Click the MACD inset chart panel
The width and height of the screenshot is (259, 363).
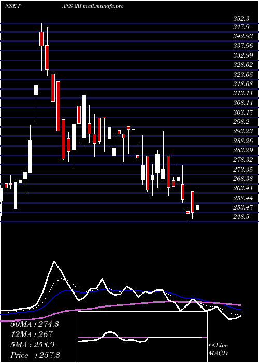tap(142, 337)
